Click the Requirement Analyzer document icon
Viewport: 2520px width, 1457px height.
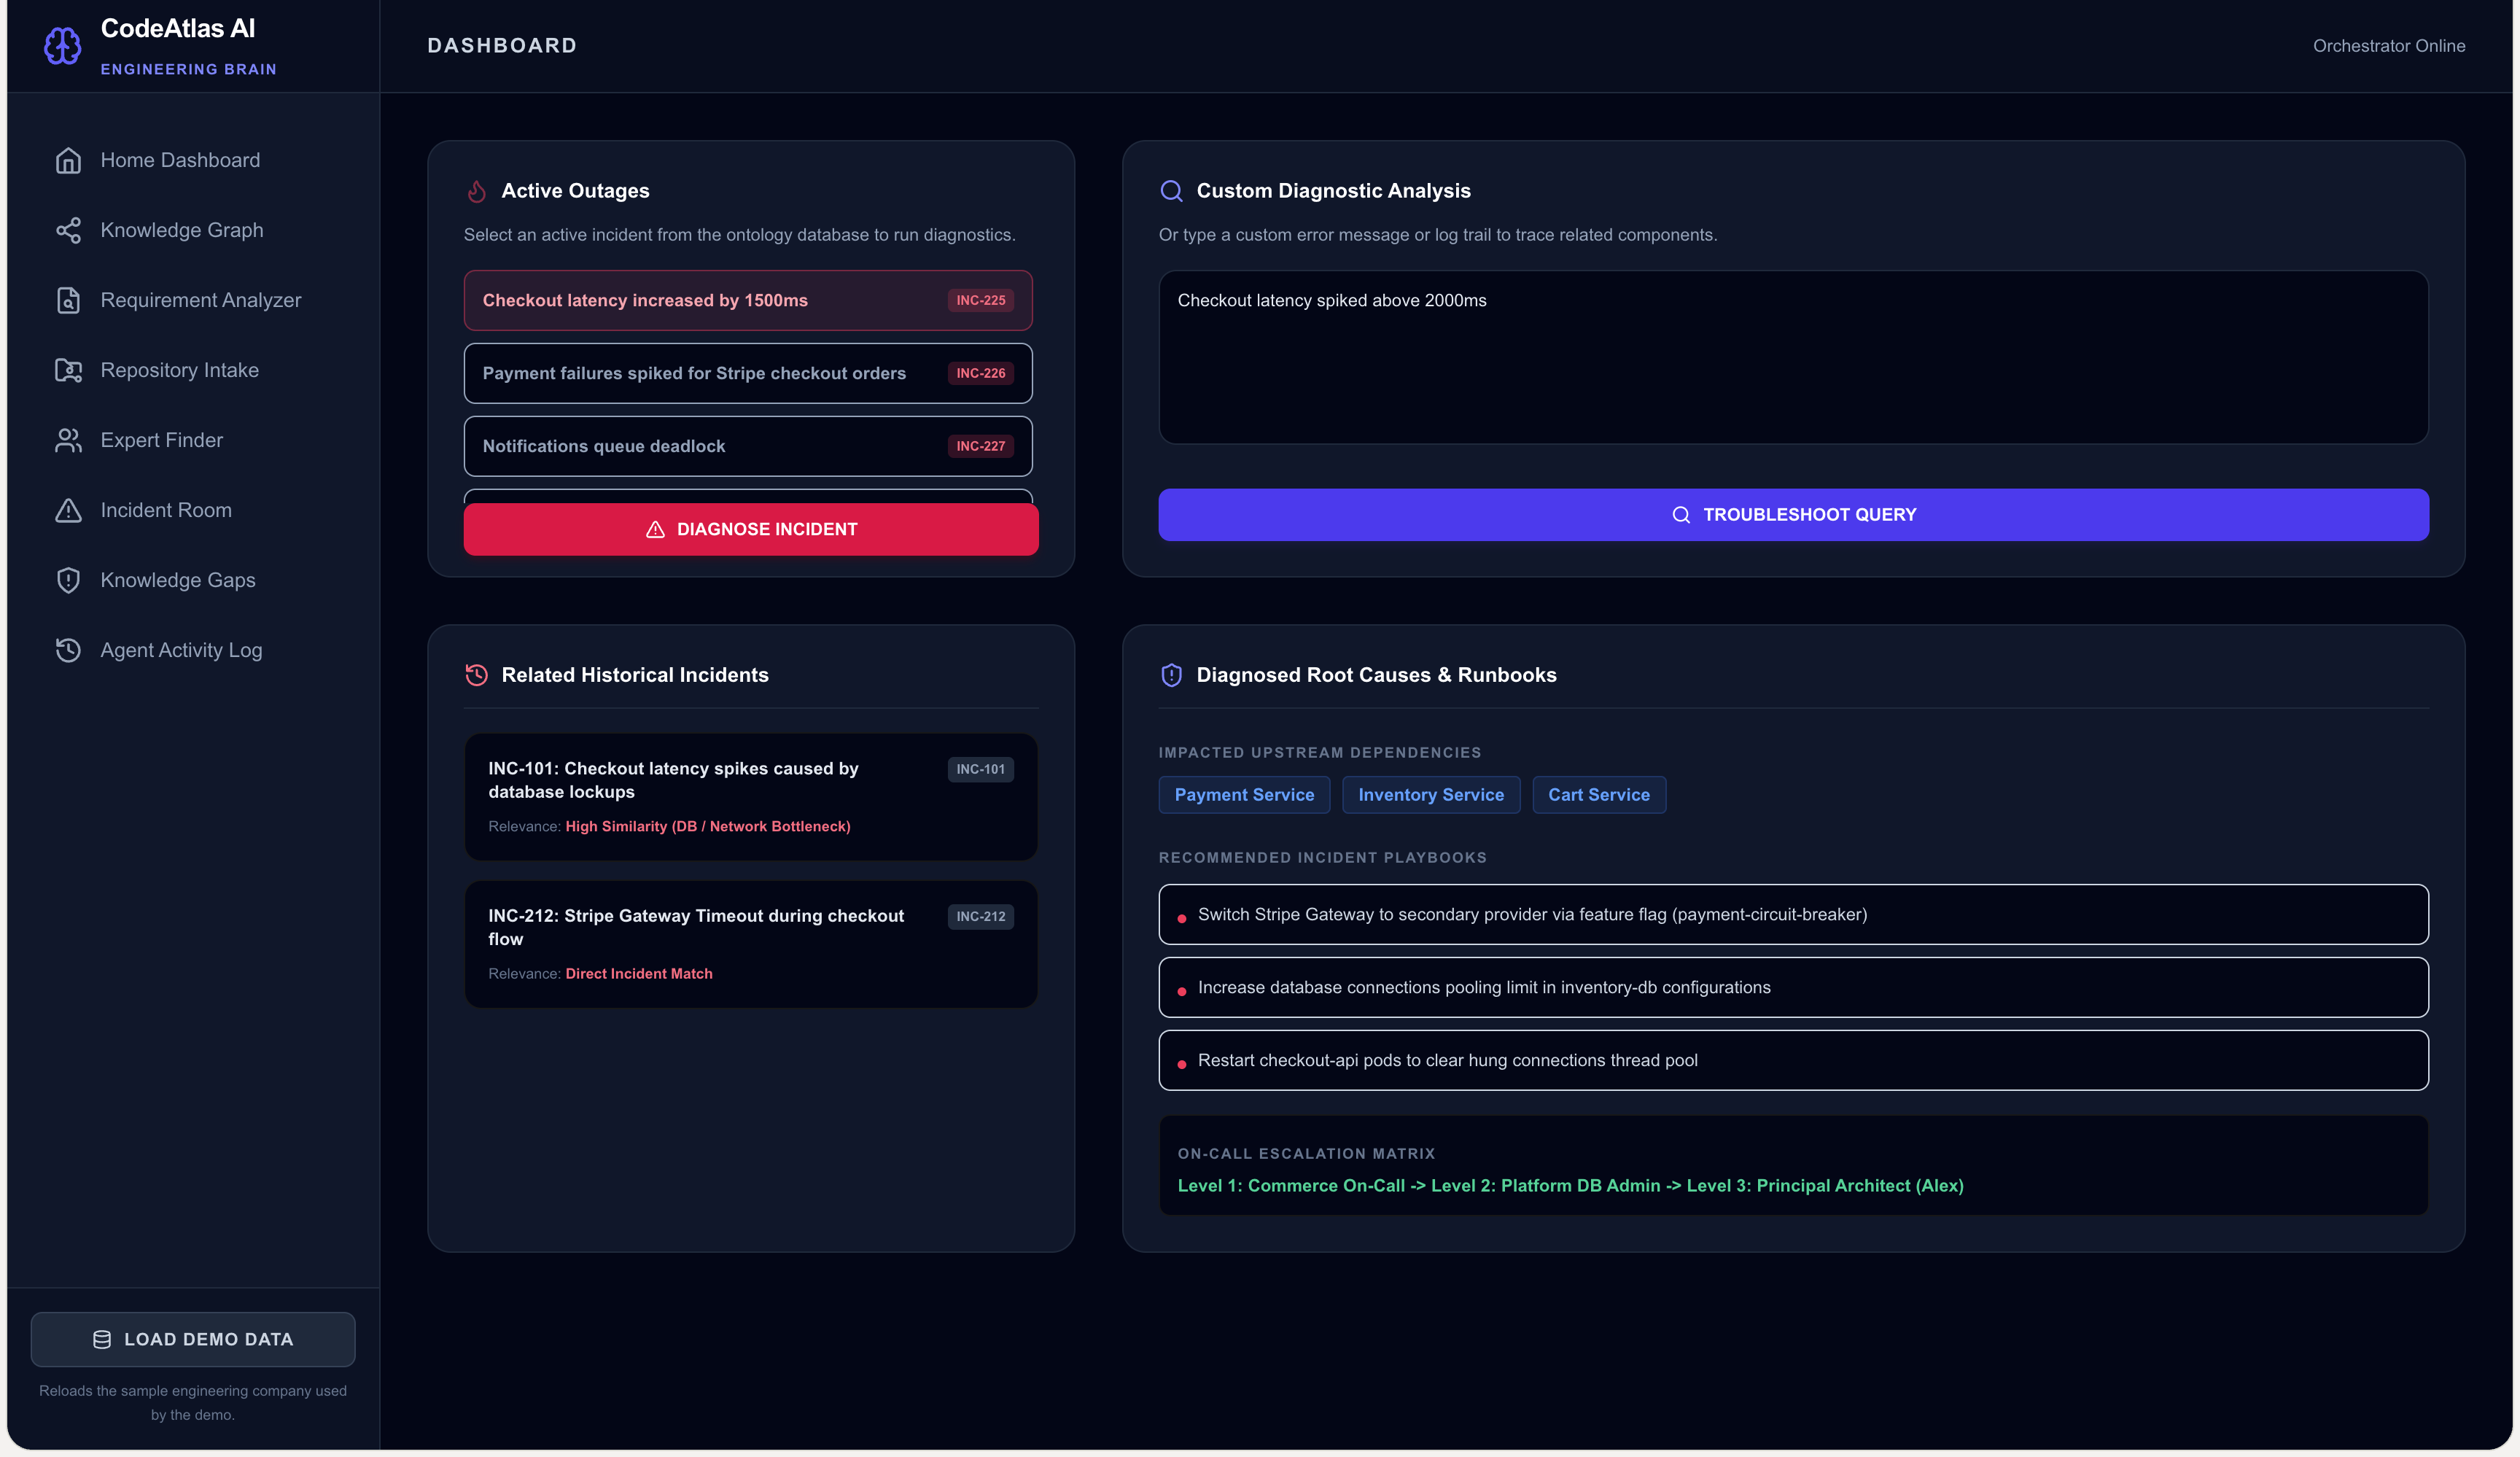[68, 300]
